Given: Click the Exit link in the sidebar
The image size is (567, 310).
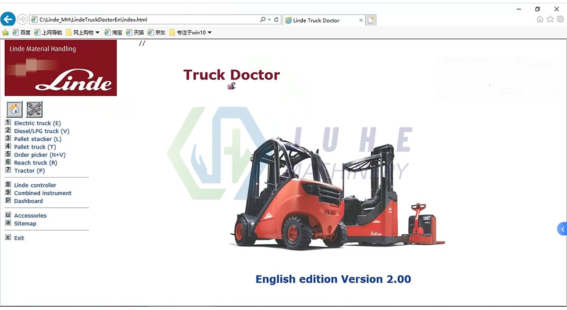Looking at the screenshot, I should pos(19,238).
